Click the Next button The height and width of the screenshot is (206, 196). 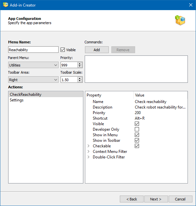[x=156, y=199]
